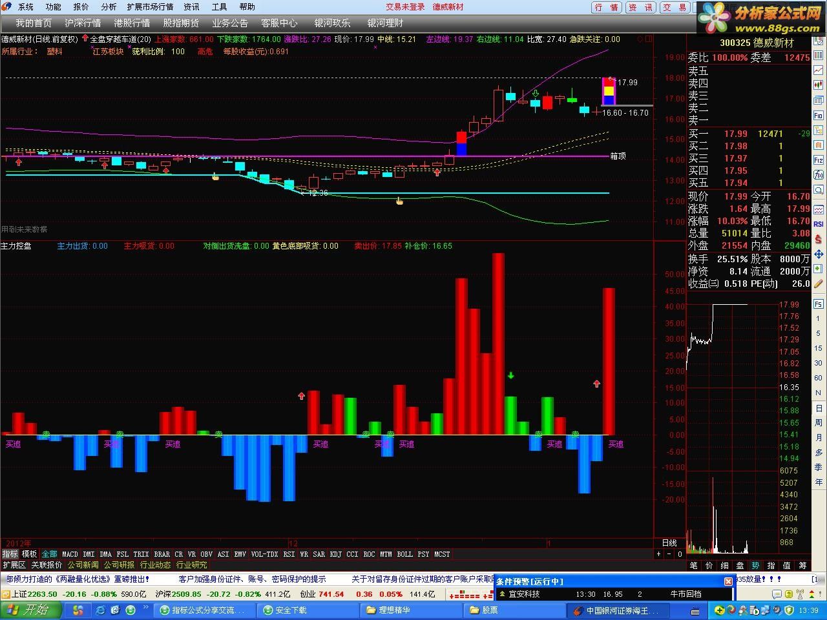Image resolution: width=827 pixels, height=620 pixels.
Task: Click the 开始 Start button
Action: click(31, 610)
